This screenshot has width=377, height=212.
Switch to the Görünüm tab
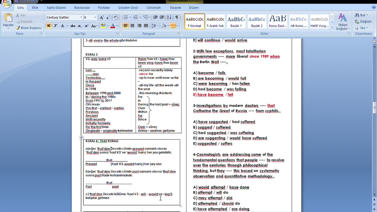tap(154, 8)
